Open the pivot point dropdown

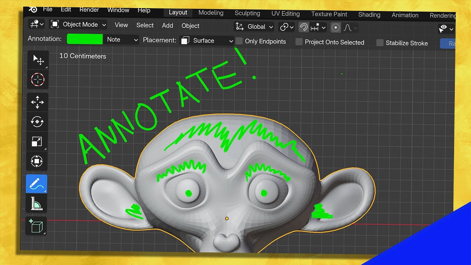click(287, 27)
